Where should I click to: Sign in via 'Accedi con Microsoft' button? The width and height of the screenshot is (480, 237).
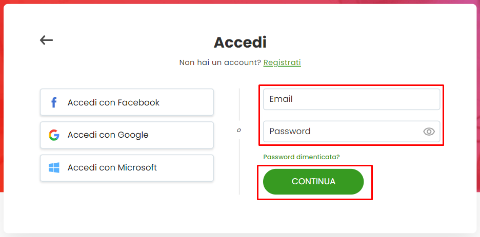pyautogui.click(x=127, y=168)
